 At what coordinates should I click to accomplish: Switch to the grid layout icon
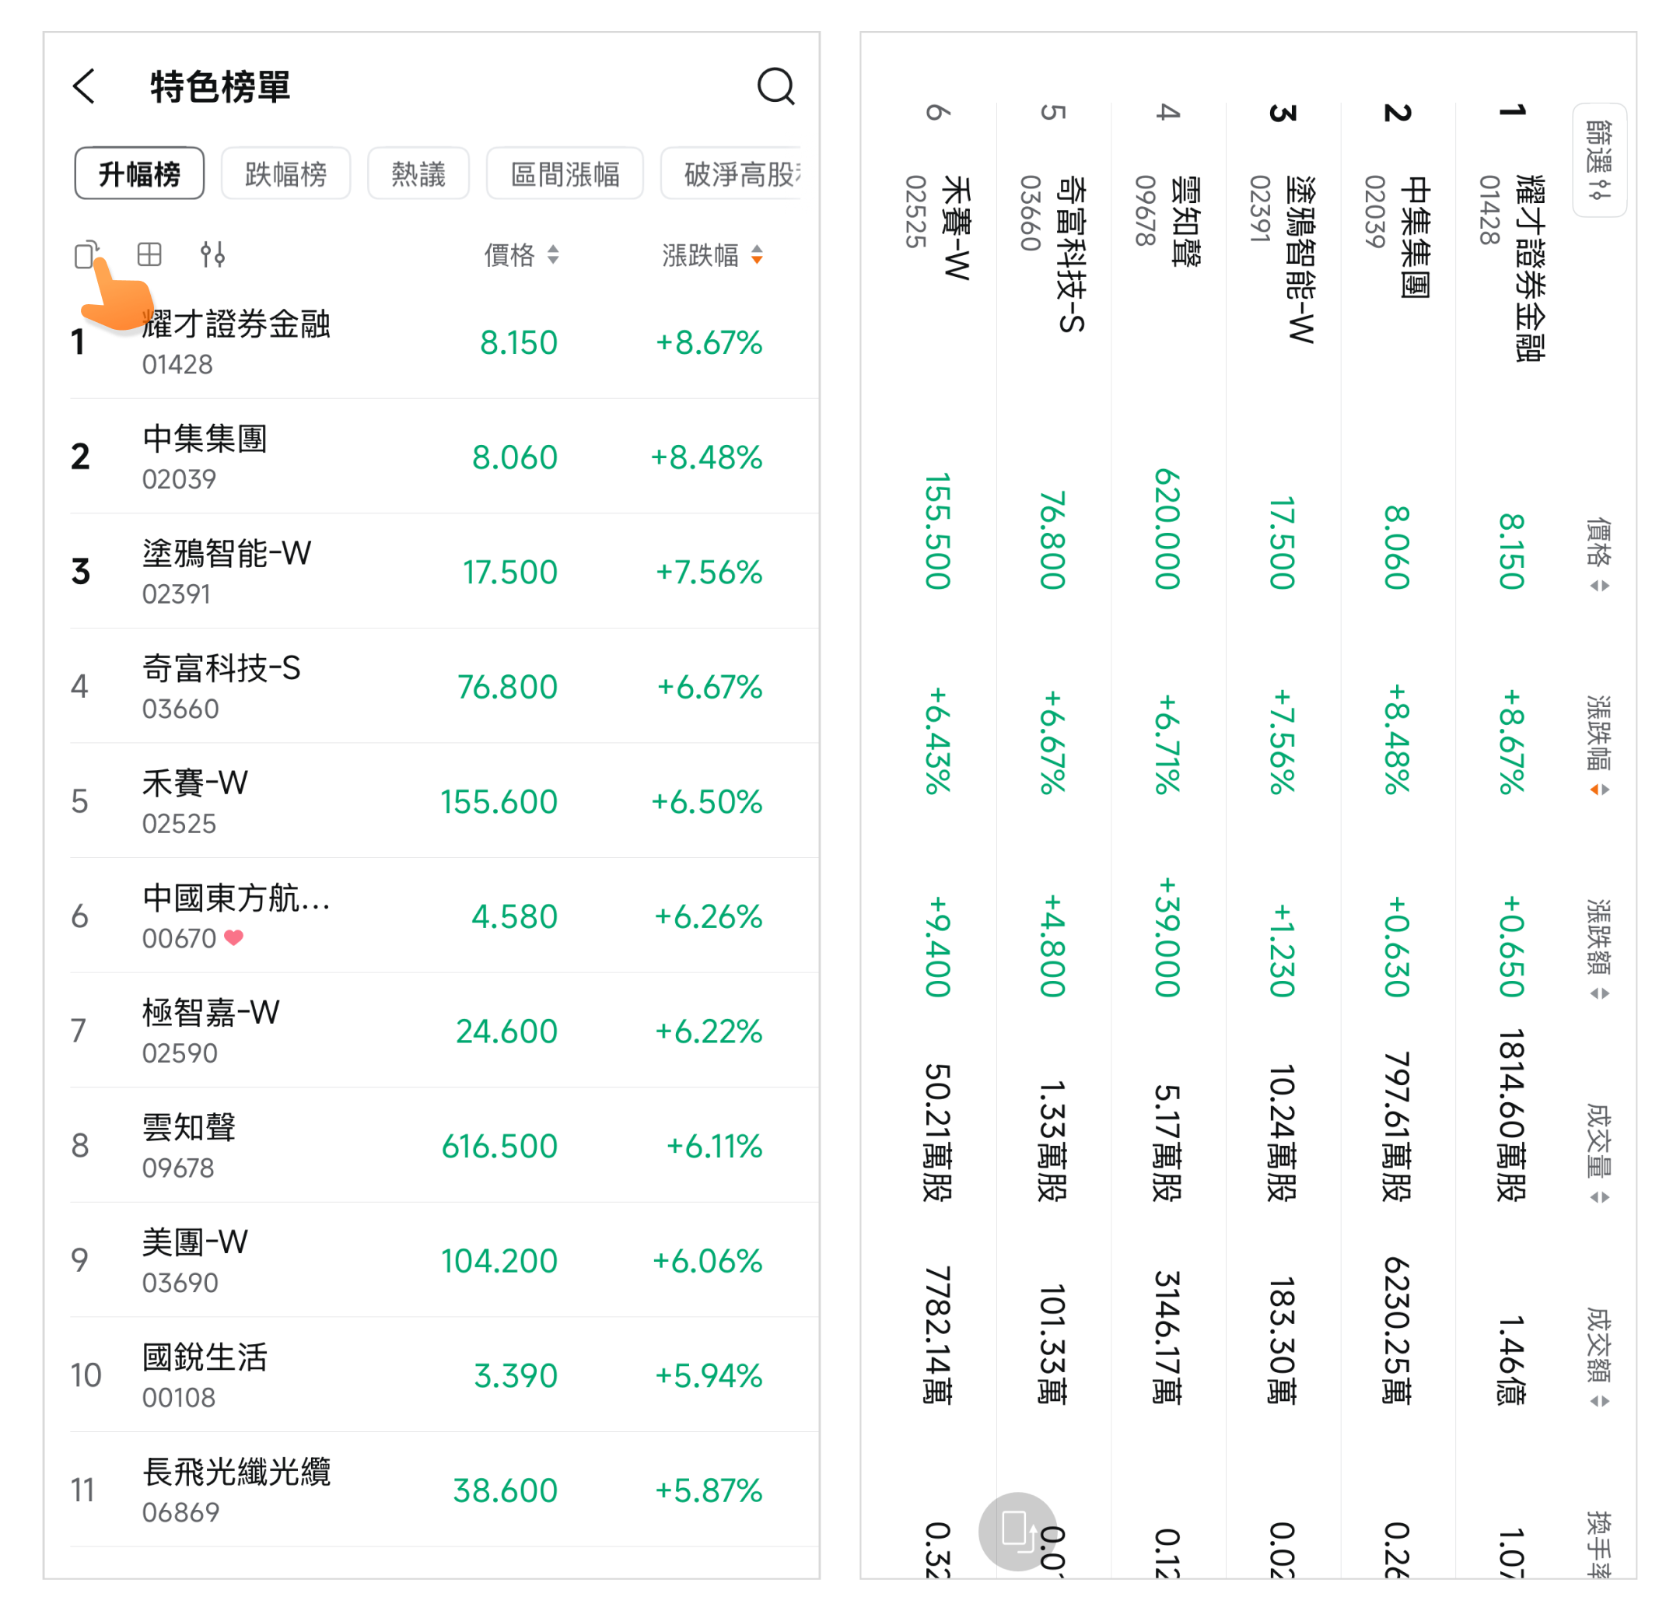(149, 254)
